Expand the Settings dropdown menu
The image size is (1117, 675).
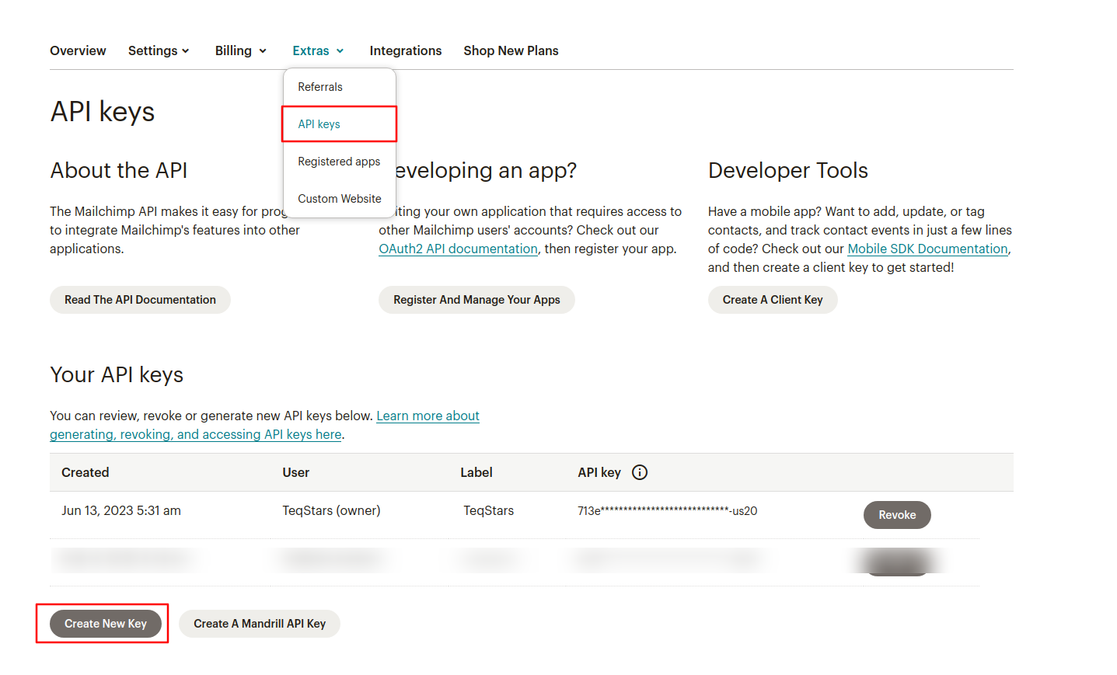(159, 50)
